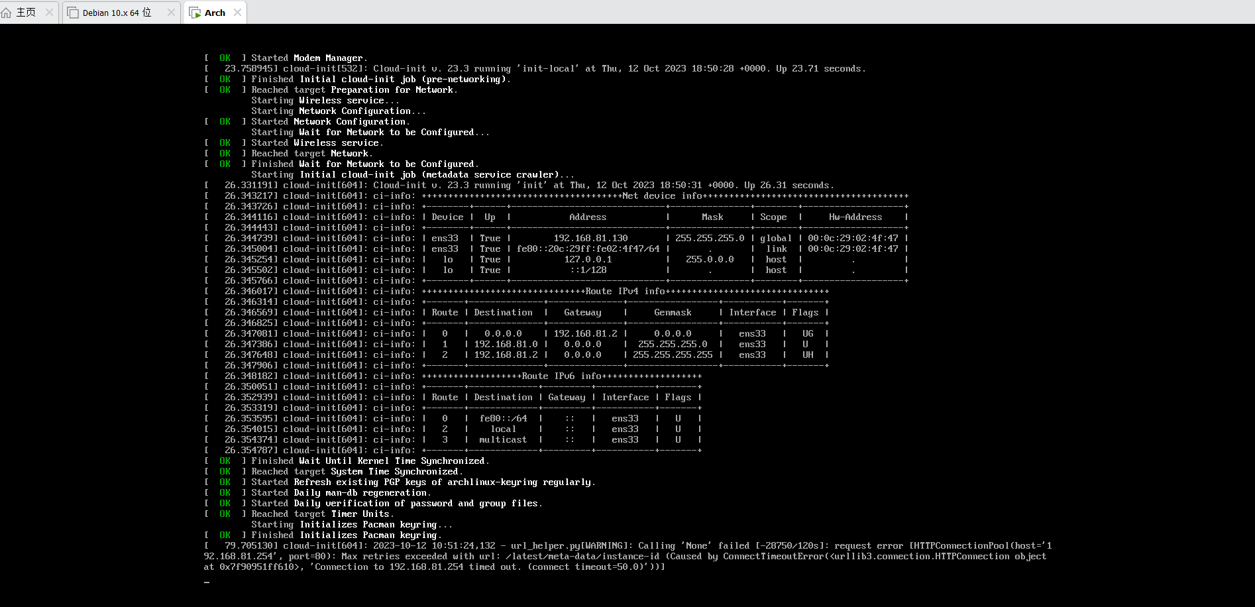Click 'Connection to 192.168.81.254 timed out' text
1255x607 pixels.
[x=418, y=567]
